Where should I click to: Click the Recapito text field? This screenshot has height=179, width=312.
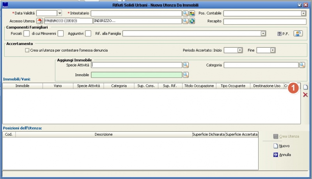coord(264,21)
